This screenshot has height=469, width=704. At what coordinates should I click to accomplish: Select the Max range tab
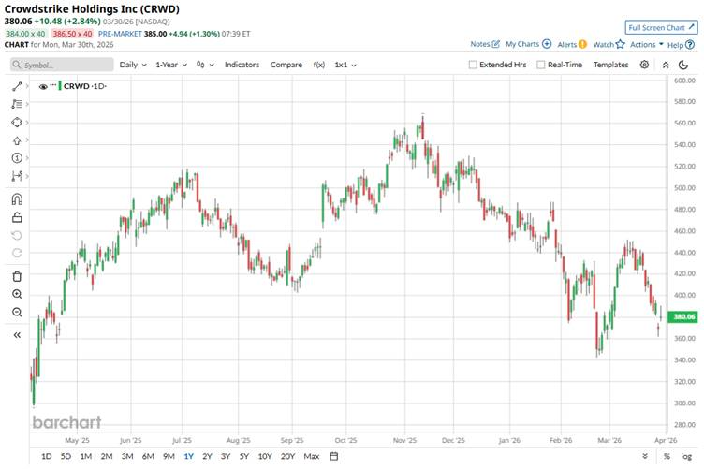click(311, 456)
